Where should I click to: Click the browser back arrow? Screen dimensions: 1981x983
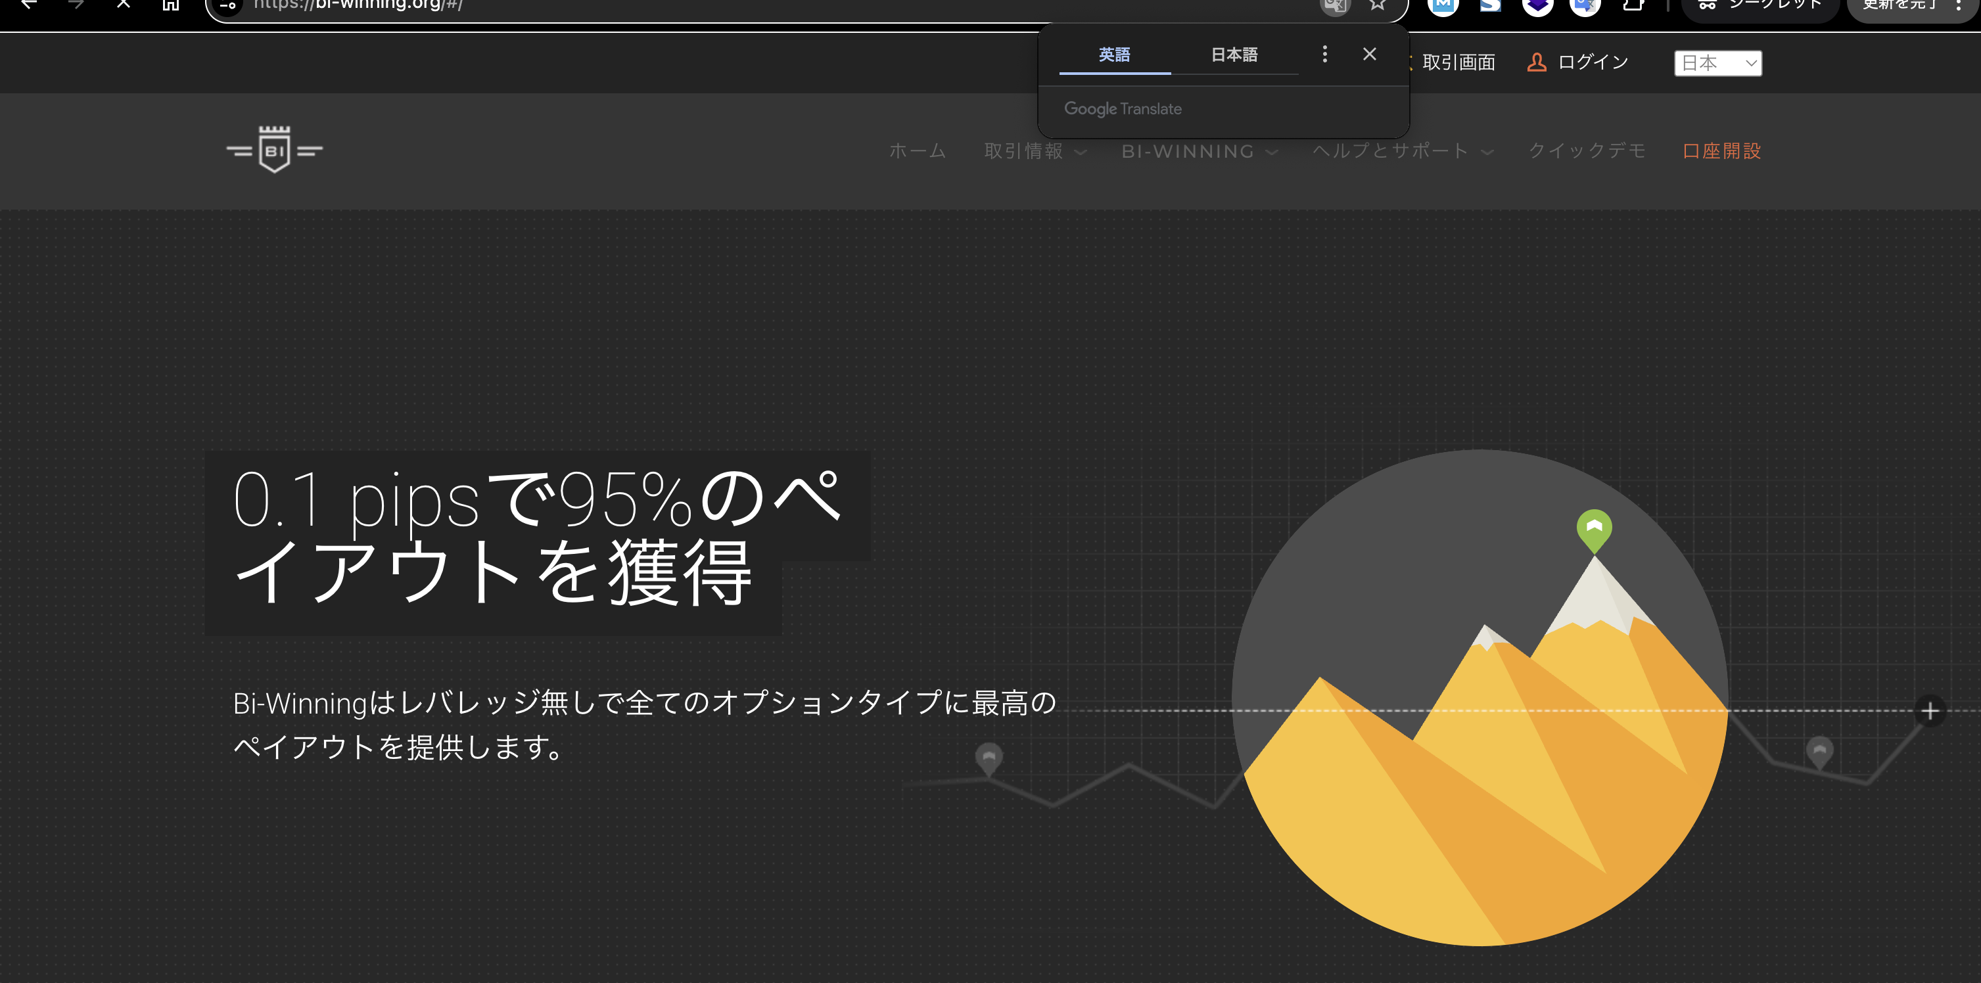31,4
